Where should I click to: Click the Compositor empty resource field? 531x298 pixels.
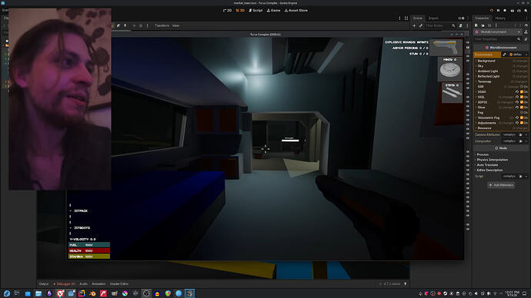coord(509,141)
